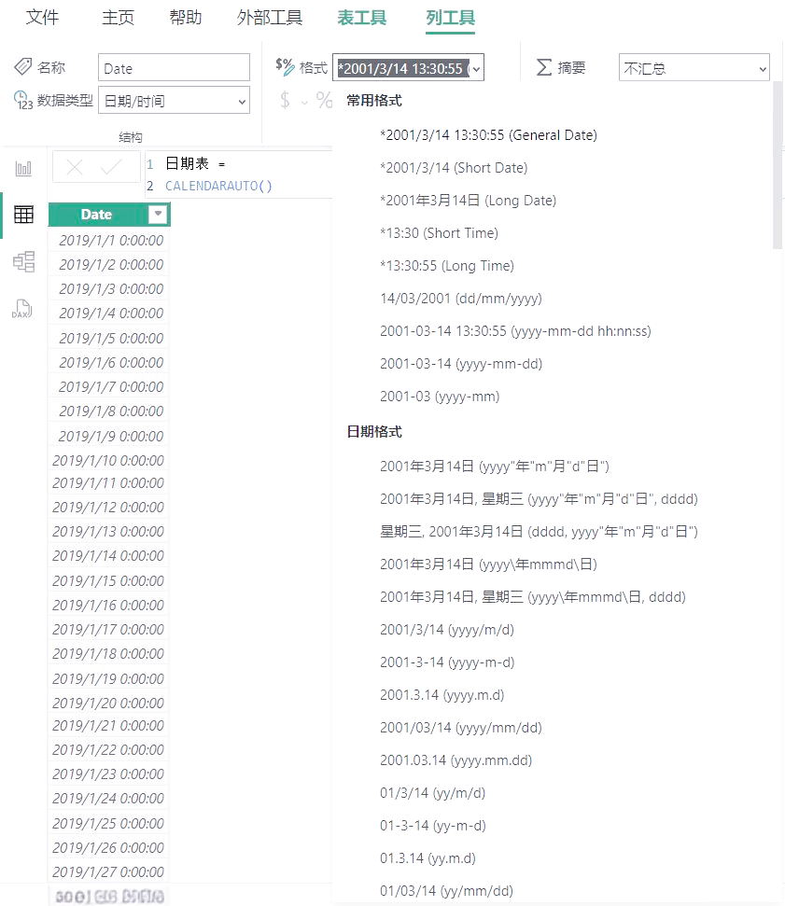The width and height of the screenshot is (785, 906).
Task: Click the currency format dollar icon
Action: click(285, 100)
